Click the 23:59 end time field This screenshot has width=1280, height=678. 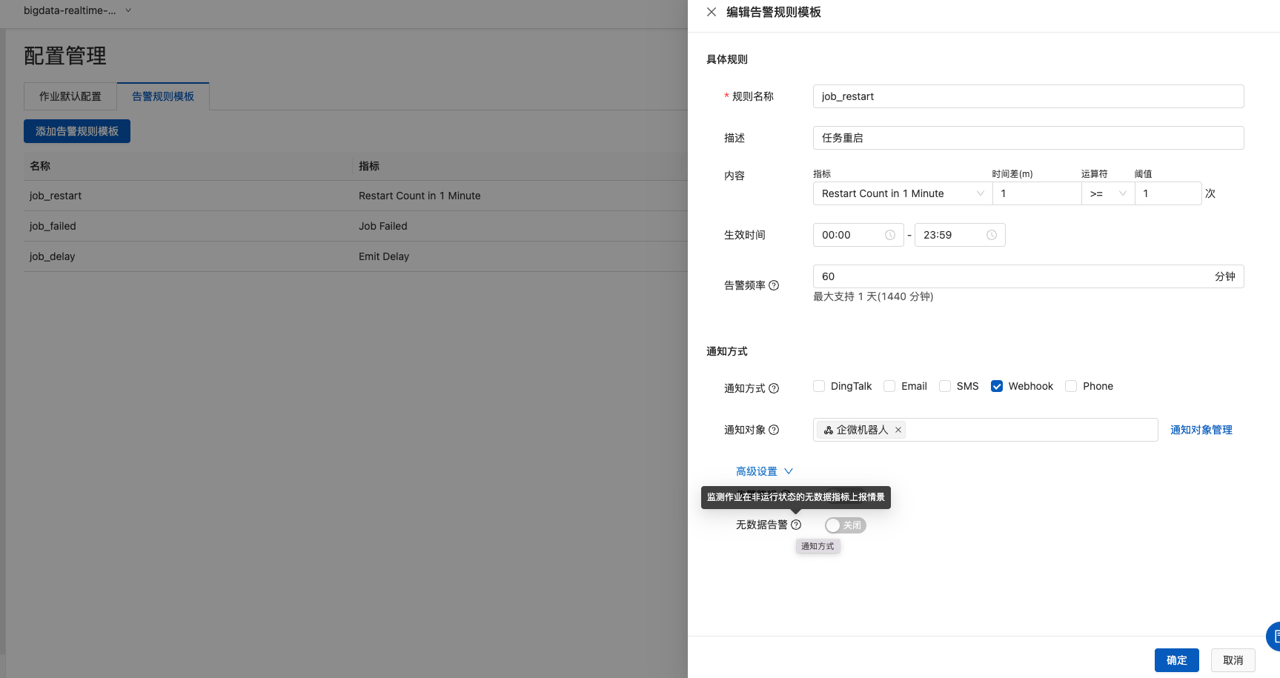point(960,235)
